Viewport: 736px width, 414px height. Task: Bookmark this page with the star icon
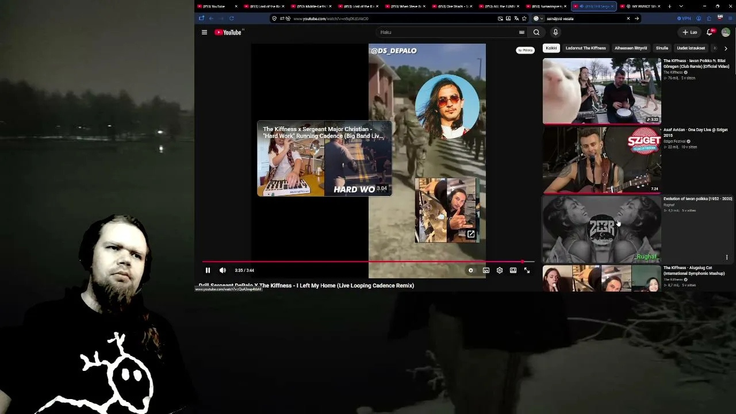(x=524, y=18)
